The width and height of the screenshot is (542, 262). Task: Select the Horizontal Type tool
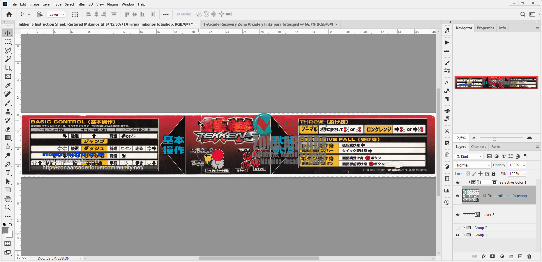pyautogui.click(x=8, y=173)
